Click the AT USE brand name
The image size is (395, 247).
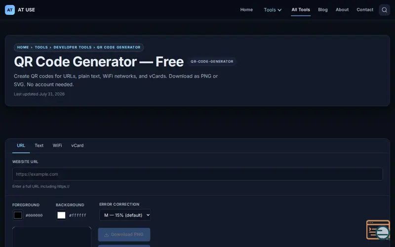click(x=26, y=10)
